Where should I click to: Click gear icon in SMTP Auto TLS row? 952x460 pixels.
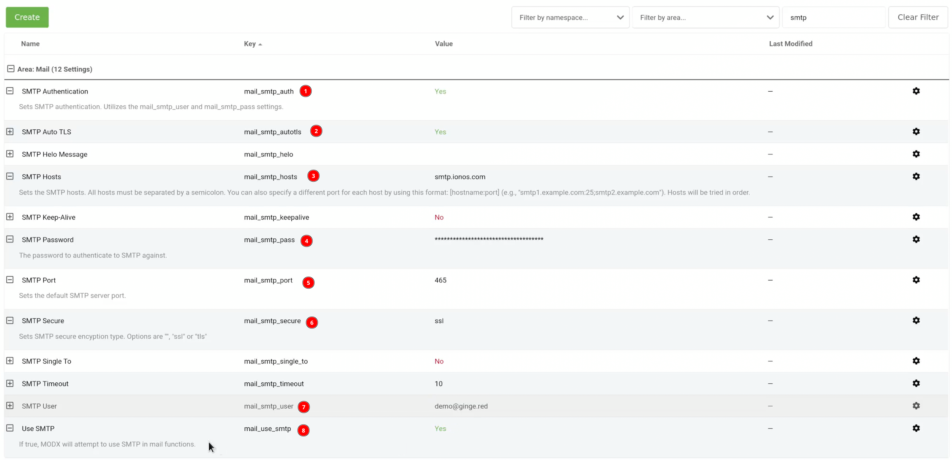916,132
